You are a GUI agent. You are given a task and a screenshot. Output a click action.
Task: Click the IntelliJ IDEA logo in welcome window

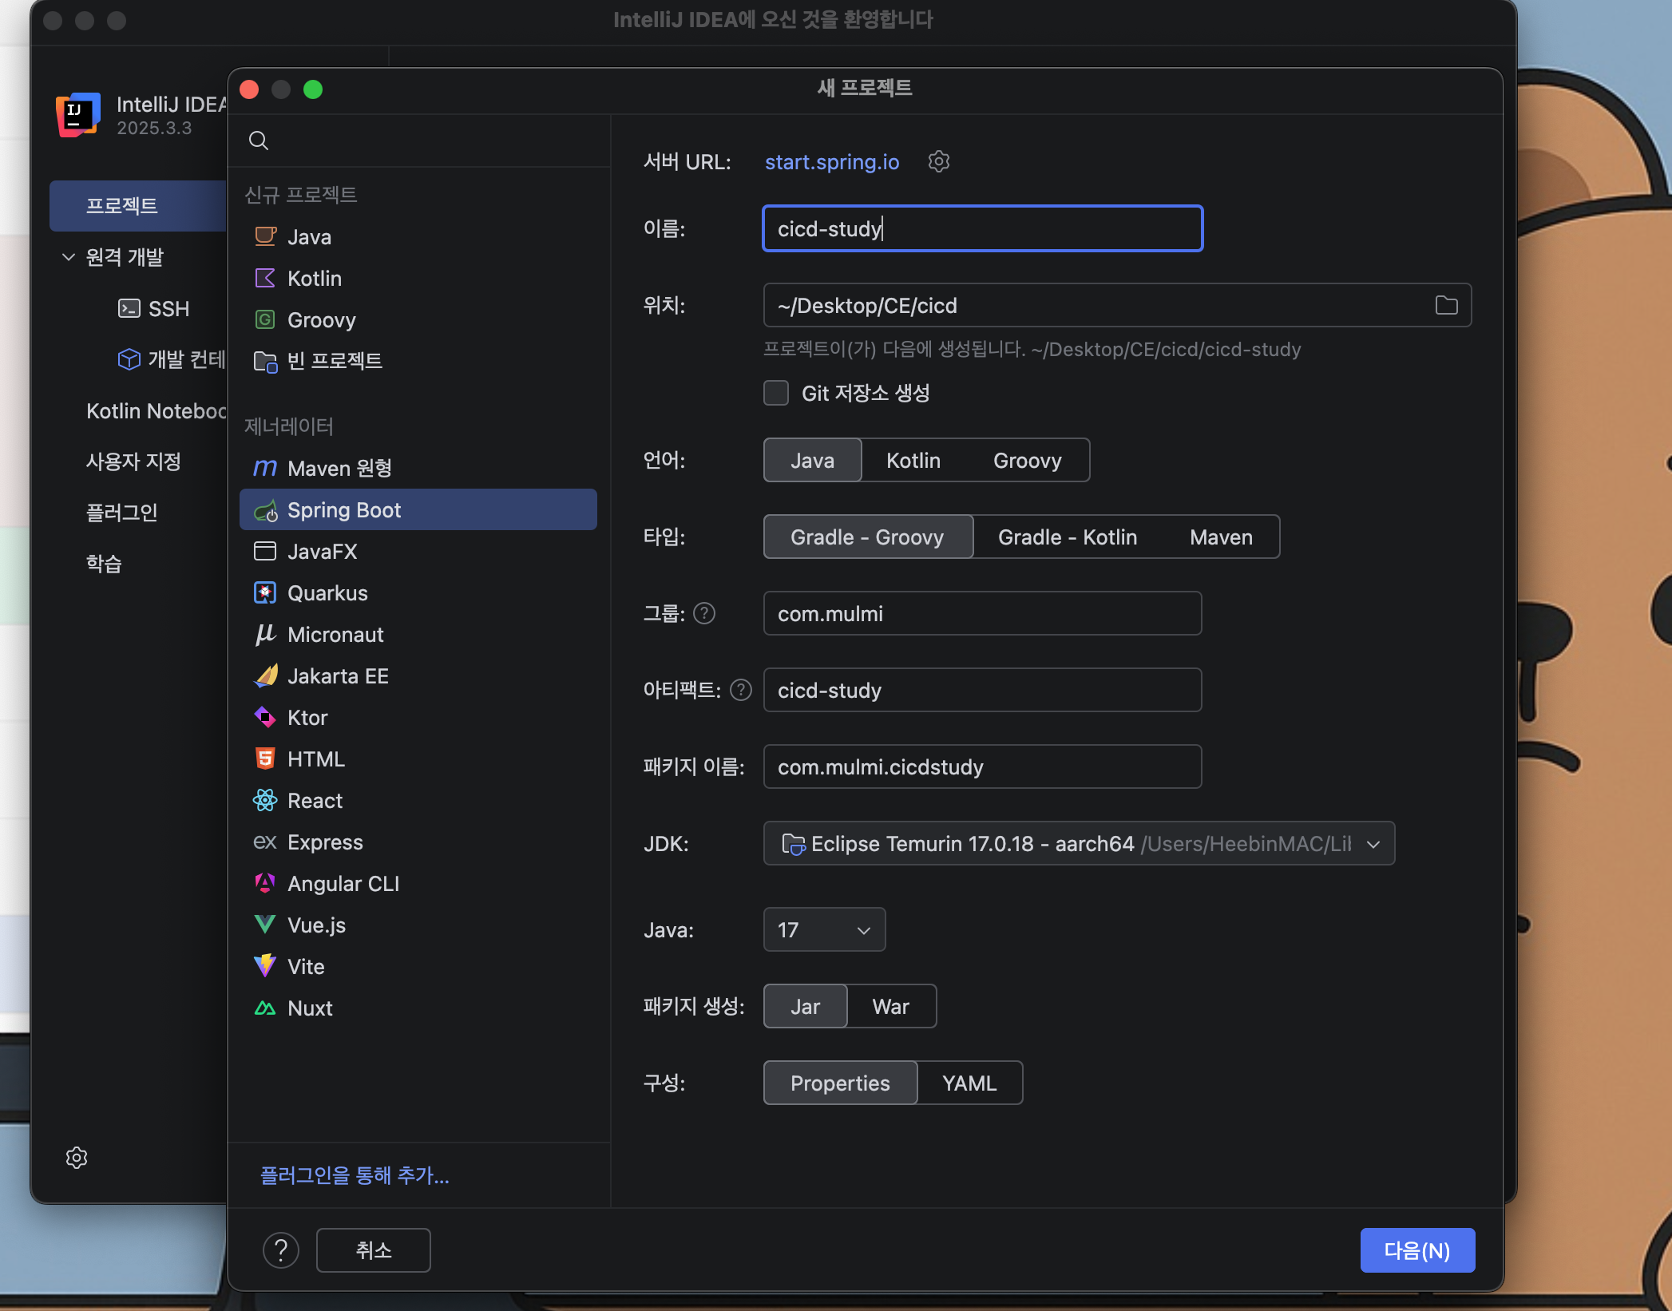(x=78, y=115)
